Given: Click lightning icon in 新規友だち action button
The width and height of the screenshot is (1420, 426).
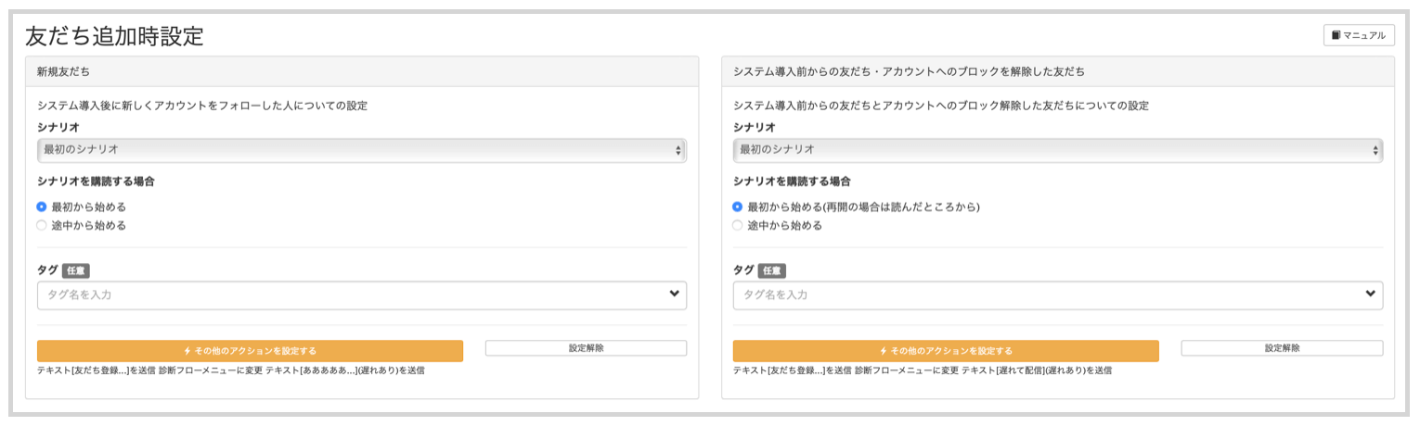Looking at the screenshot, I should [x=187, y=351].
